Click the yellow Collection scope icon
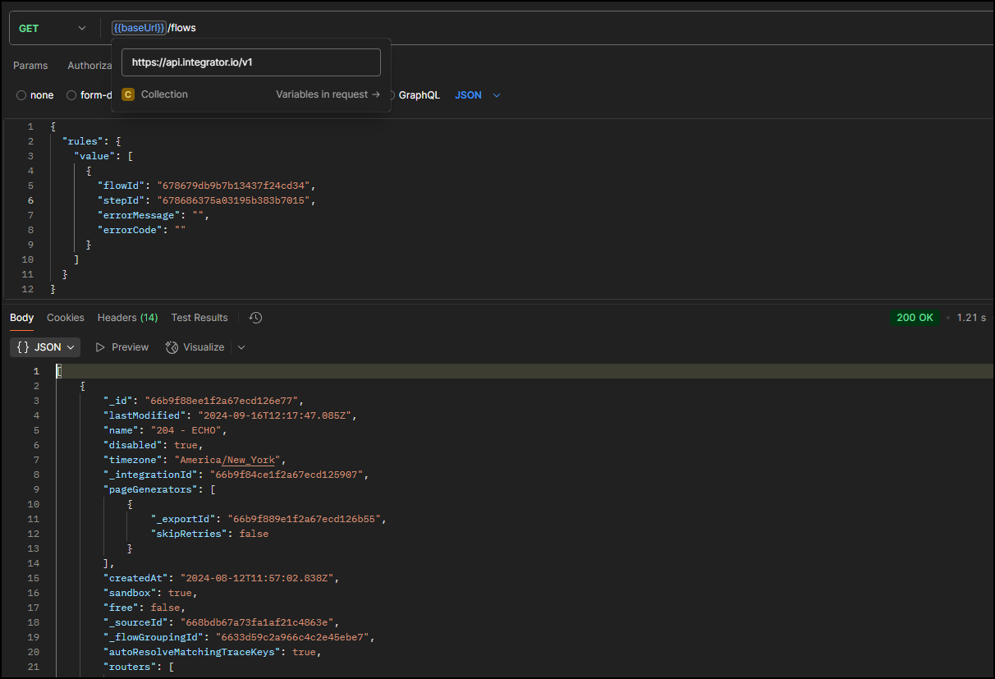The width and height of the screenshot is (995, 679). click(128, 94)
